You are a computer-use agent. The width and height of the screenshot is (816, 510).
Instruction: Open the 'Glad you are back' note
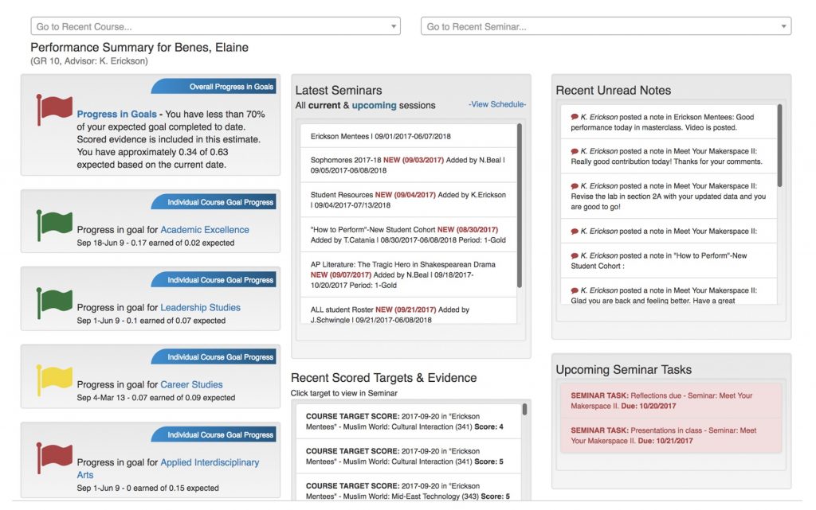pos(669,293)
